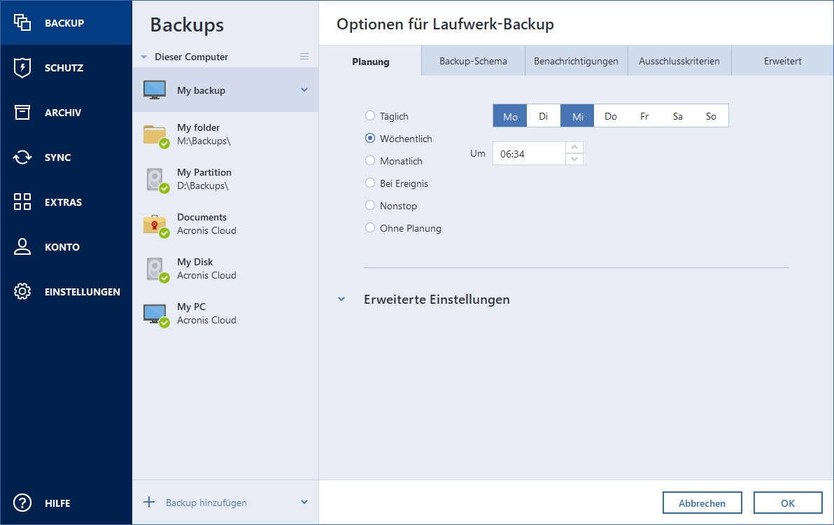Switch to the Backup-Schema tab
The width and height of the screenshot is (834, 525).
(472, 61)
